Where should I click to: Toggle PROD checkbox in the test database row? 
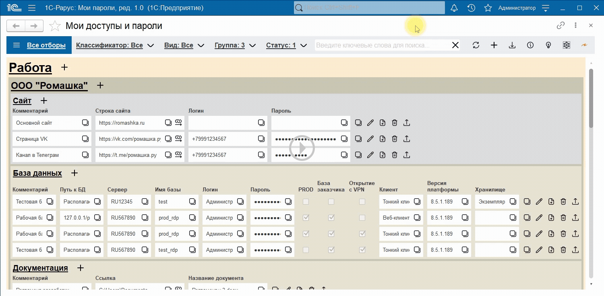(x=306, y=201)
